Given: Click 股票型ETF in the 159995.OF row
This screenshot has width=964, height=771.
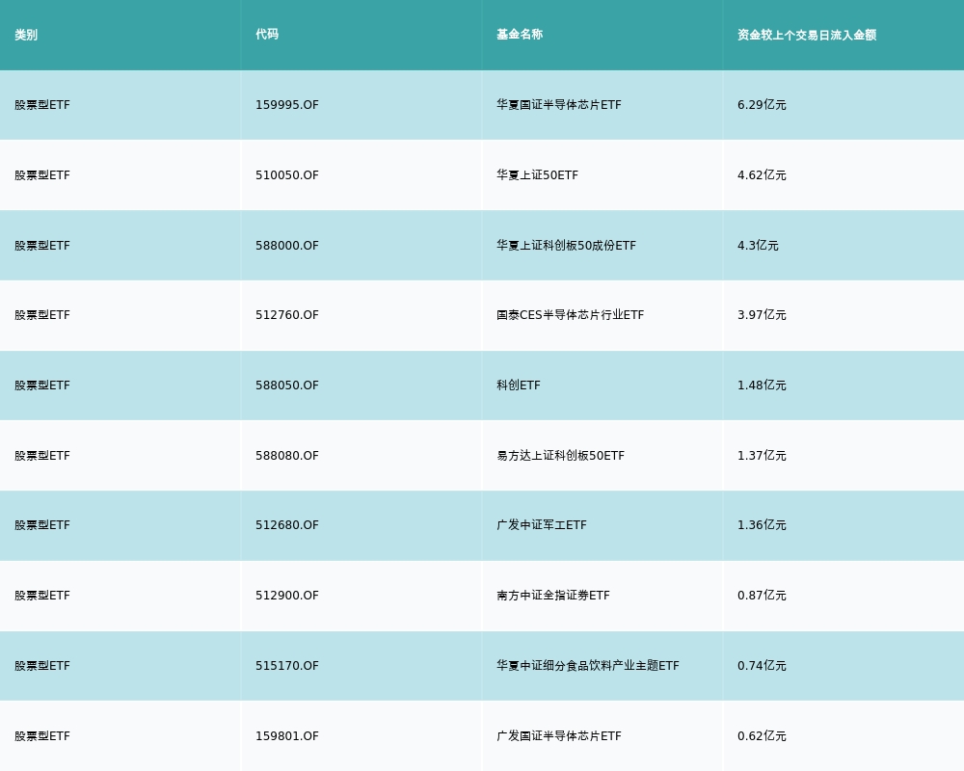Looking at the screenshot, I should [42, 105].
